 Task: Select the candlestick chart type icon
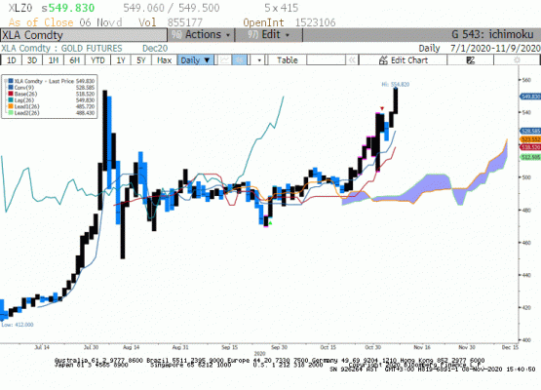coord(240,60)
